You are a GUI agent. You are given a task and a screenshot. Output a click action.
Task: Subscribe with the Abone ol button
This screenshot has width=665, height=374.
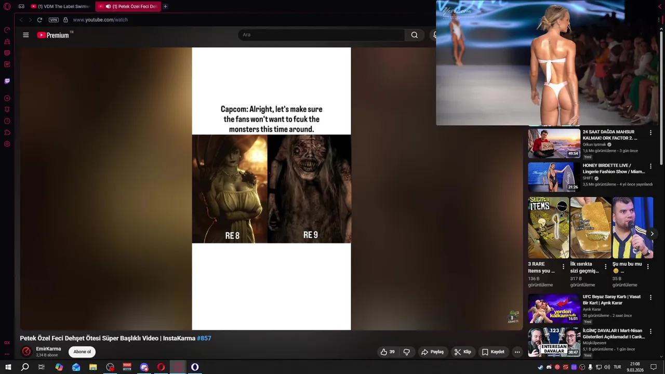(x=82, y=352)
